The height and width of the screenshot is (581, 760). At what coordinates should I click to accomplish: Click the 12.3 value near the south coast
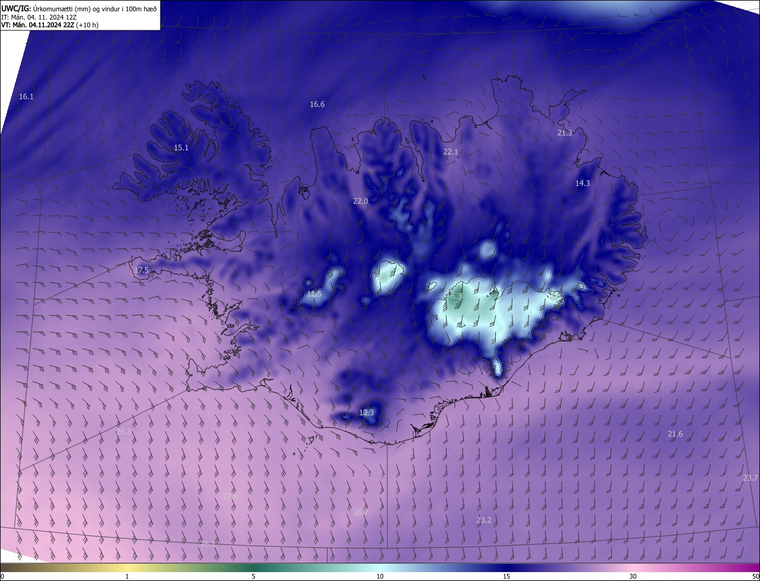click(x=366, y=412)
